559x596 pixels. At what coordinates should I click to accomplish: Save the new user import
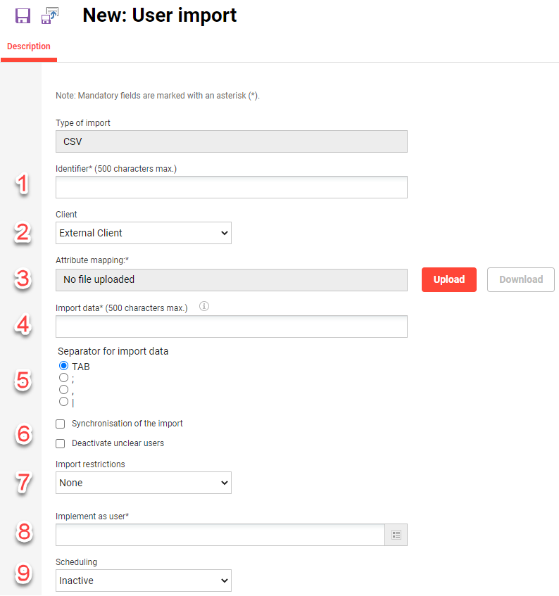pyautogui.click(x=23, y=15)
